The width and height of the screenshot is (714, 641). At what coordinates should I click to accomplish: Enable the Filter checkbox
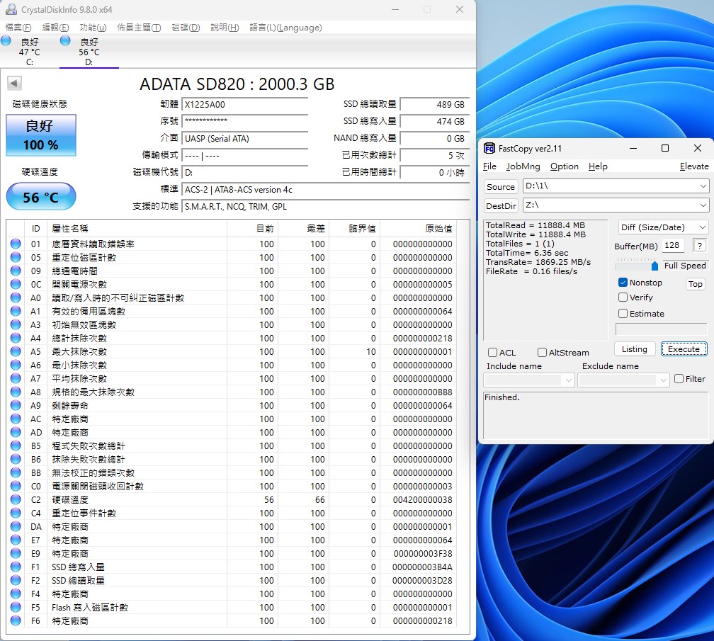click(x=679, y=379)
